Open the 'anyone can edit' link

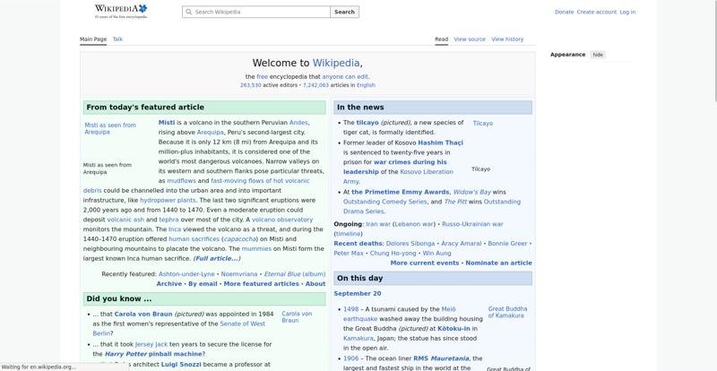click(x=345, y=77)
